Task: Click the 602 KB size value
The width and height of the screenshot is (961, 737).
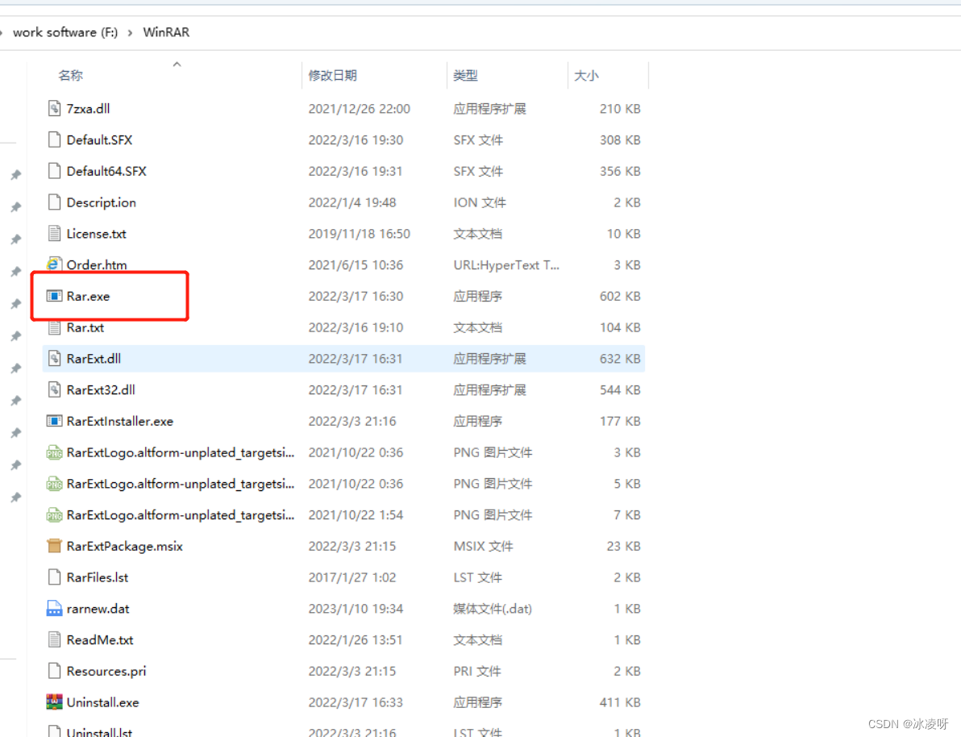Action: 620,296
